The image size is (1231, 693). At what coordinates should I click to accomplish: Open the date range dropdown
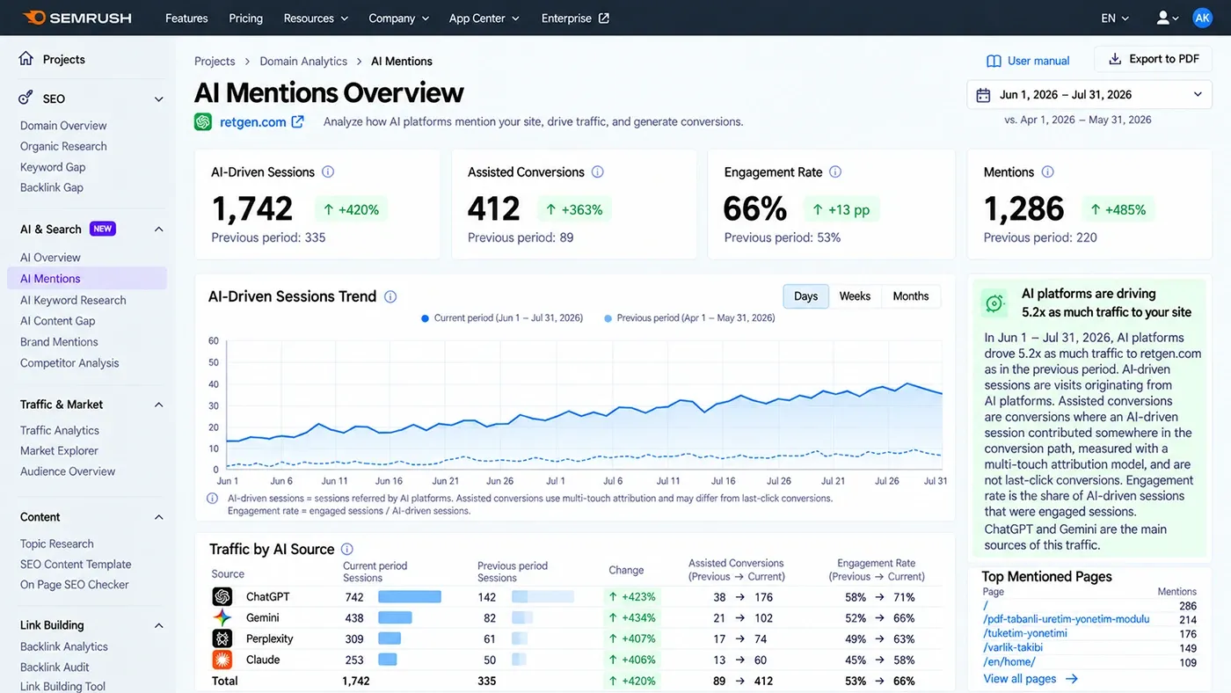pos(1089,95)
